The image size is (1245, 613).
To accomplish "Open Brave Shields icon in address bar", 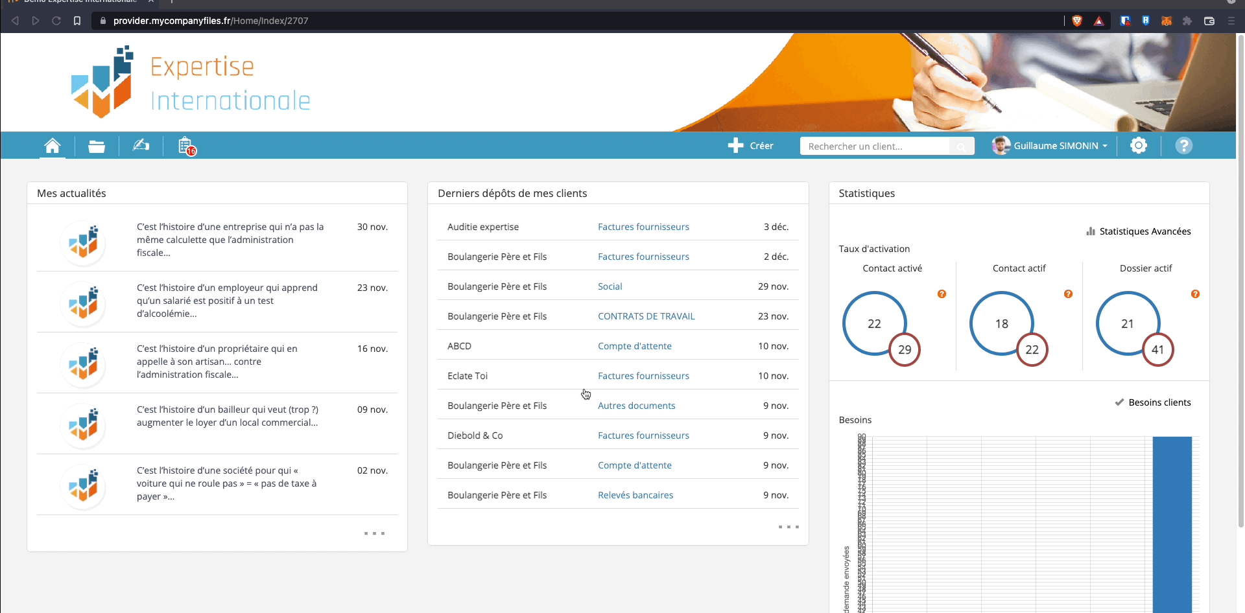I will tap(1077, 21).
